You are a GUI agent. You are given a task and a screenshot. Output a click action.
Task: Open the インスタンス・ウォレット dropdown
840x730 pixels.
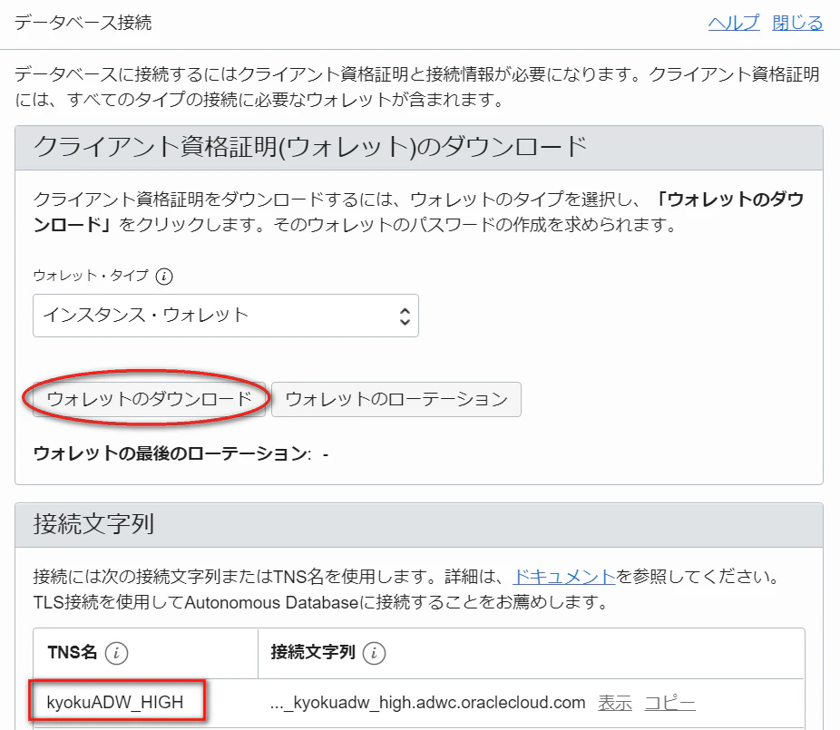[226, 316]
